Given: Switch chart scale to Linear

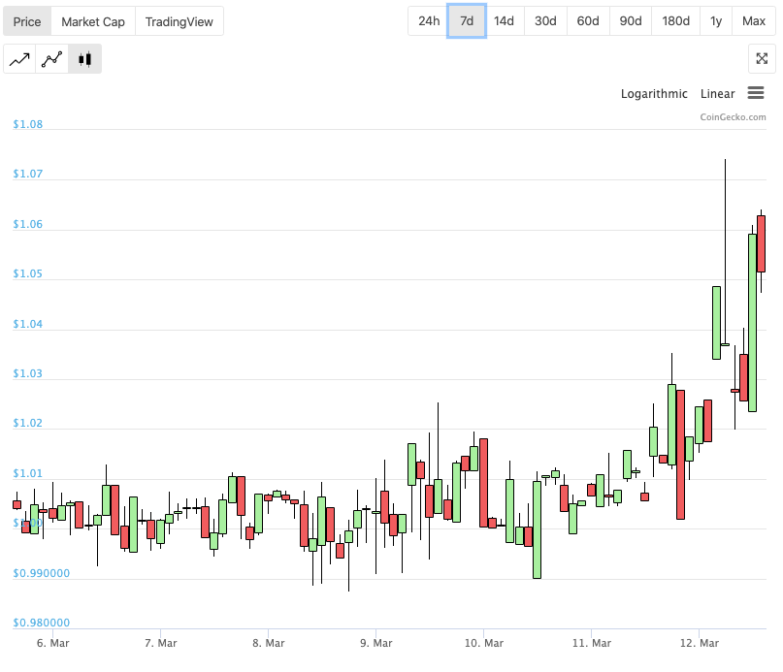Looking at the screenshot, I should pyautogui.click(x=718, y=94).
